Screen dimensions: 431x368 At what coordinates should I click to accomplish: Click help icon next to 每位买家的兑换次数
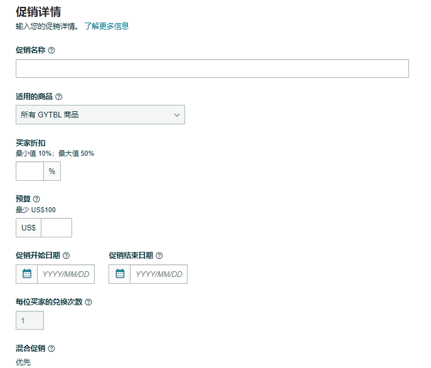[88, 302]
